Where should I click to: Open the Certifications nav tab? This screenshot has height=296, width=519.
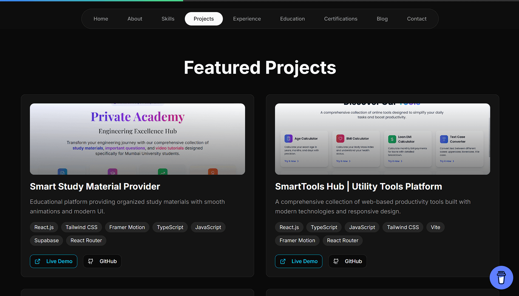pyautogui.click(x=341, y=19)
